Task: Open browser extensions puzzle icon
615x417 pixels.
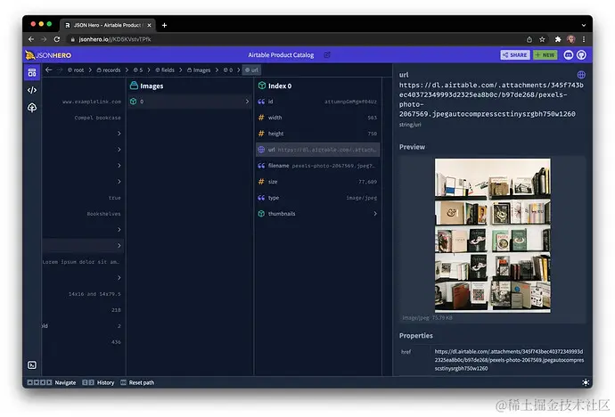Action: coord(558,39)
